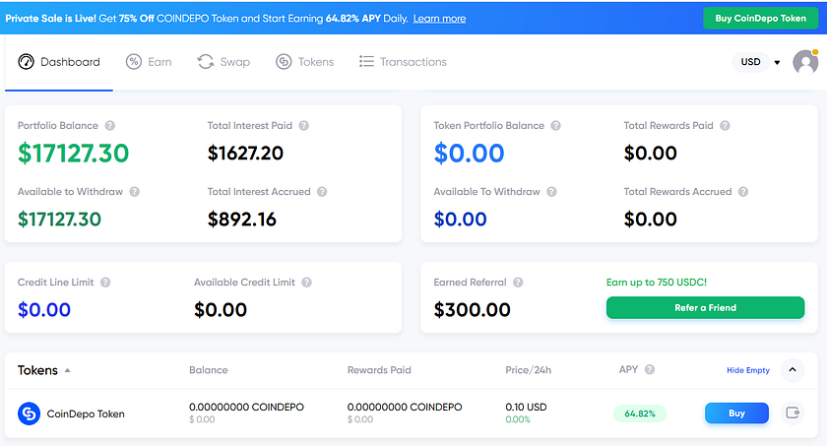Click help icon beside Total Interest Paid

pos(304,125)
